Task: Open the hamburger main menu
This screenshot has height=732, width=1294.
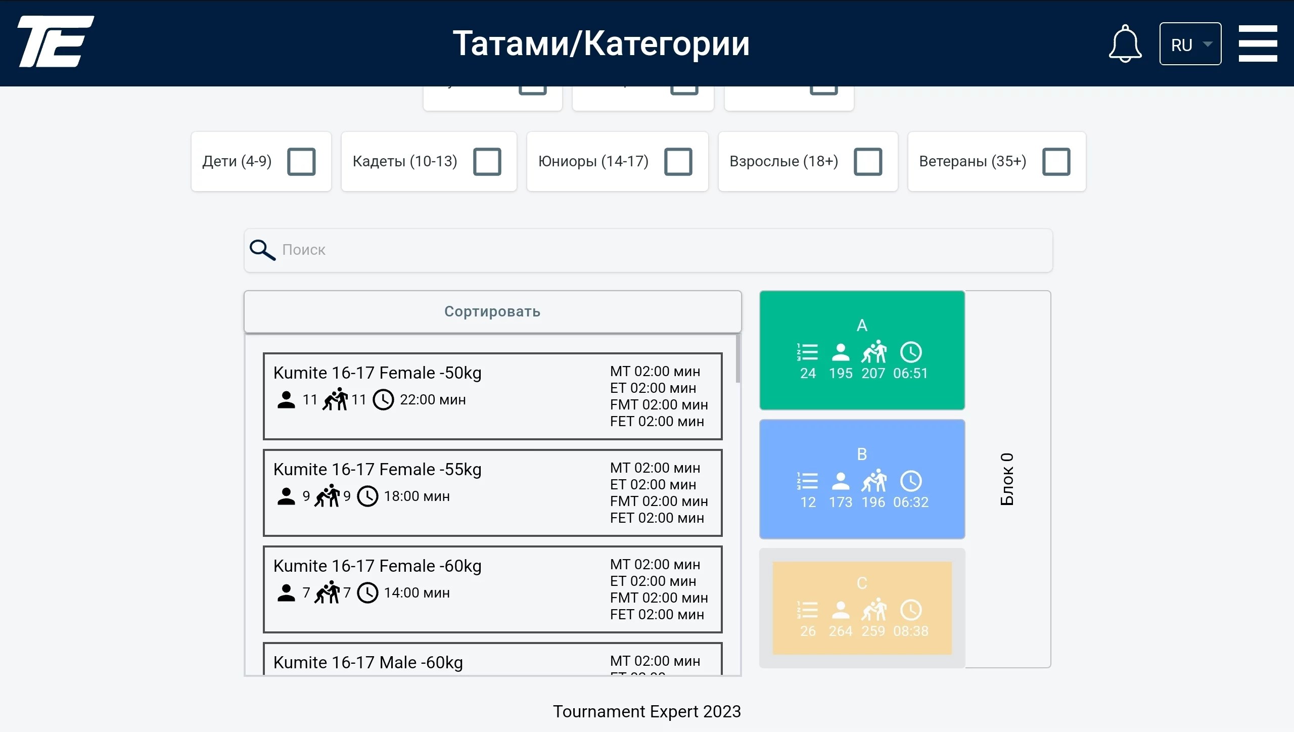Action: (1258, 43)
